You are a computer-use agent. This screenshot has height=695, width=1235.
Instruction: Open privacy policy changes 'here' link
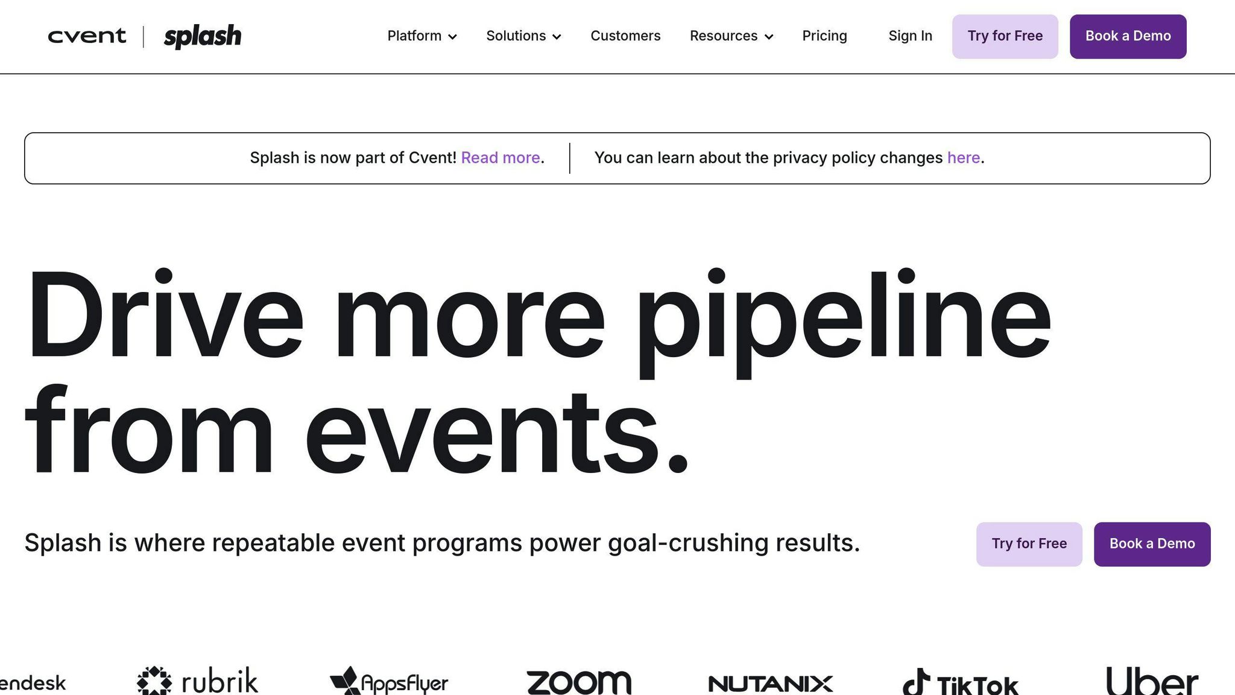coord(963,158)
